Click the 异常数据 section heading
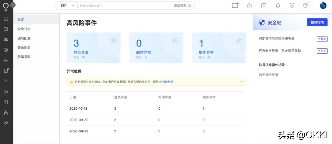Screen dimensions: 332x144 click(x=74, y=71)
